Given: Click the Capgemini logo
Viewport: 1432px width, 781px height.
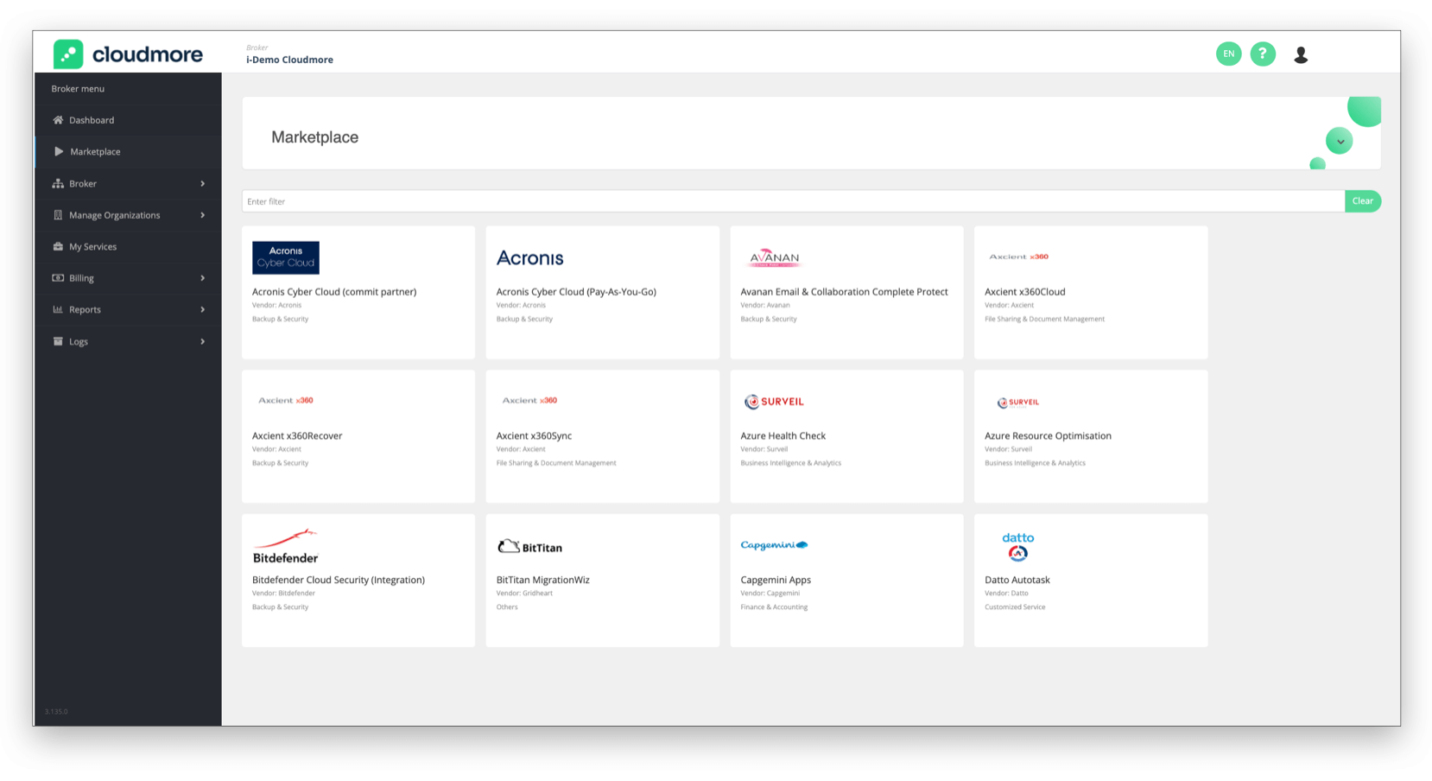Looking at the screenshot, I should click(774, 545).
